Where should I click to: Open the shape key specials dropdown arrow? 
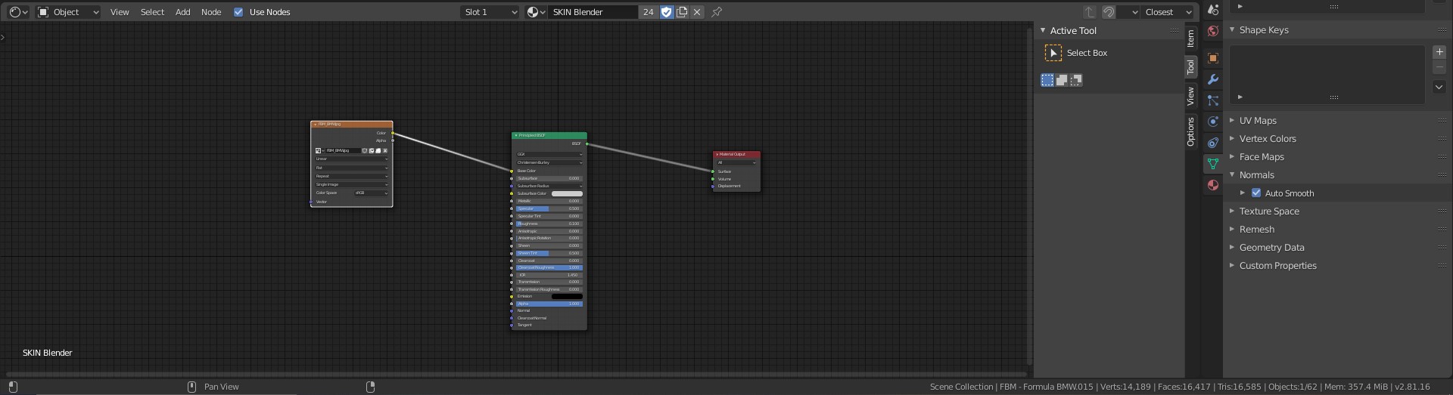pyautogui.click(x=1439, y=87)
